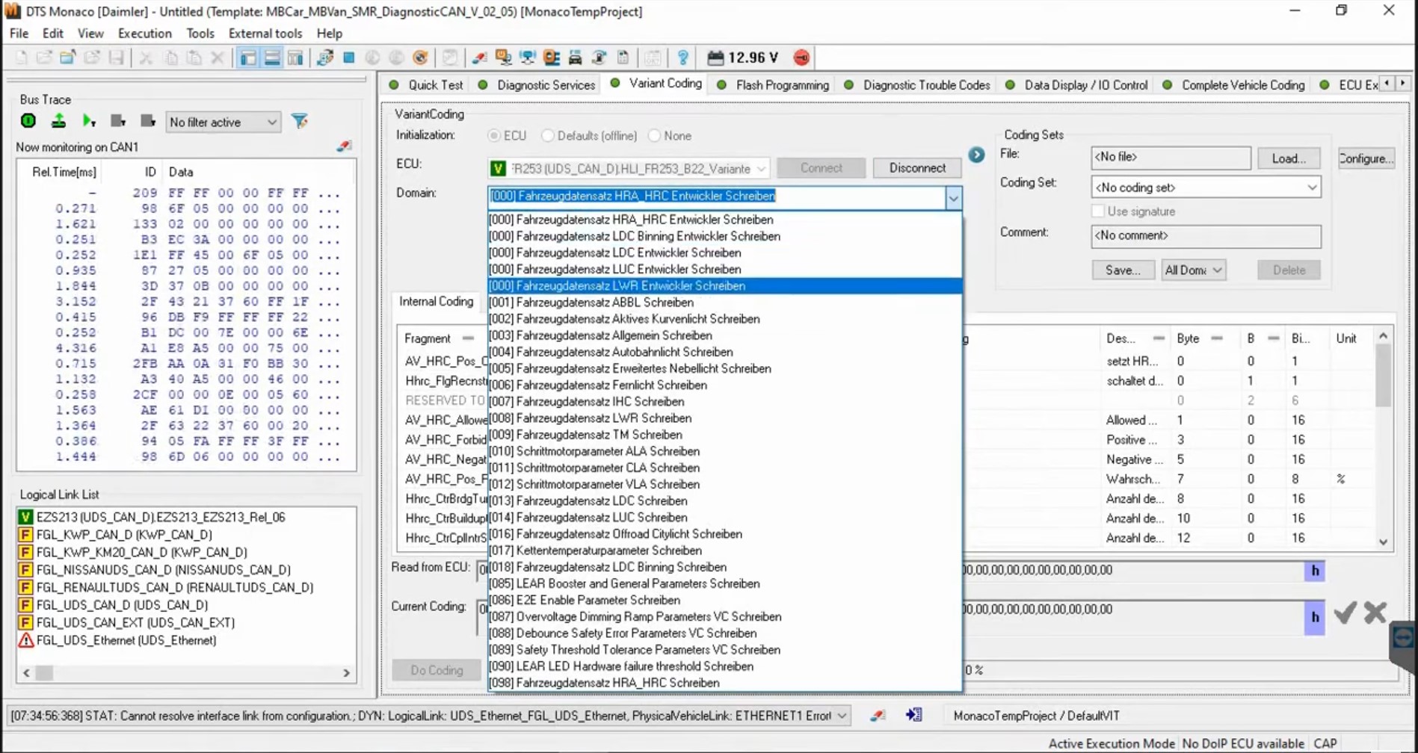1418x753 pixels.
Task: Select the None initialization radio button
Action: 654,136
